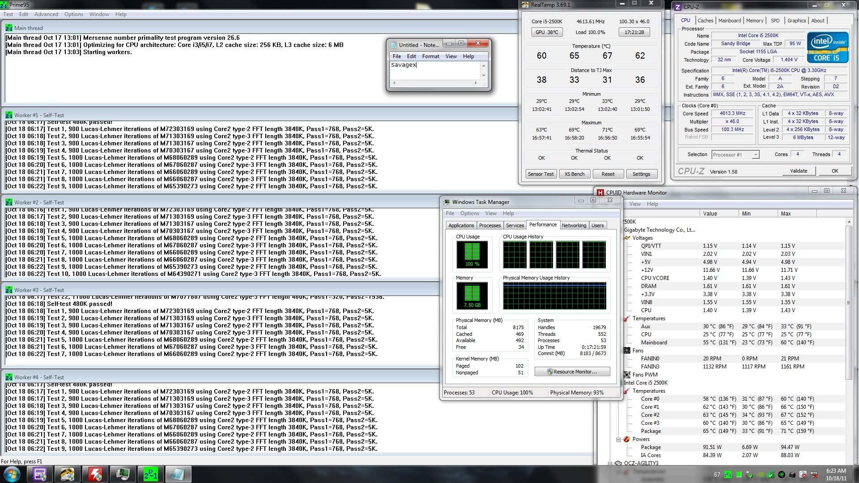Click inside the Notepad text area
859x483 pixels.
pyautogui.click(x=435, y=71)
